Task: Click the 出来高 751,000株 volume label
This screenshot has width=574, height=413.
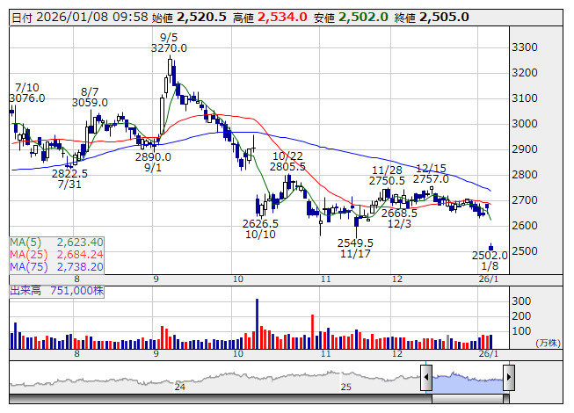Action: point(57,291)
